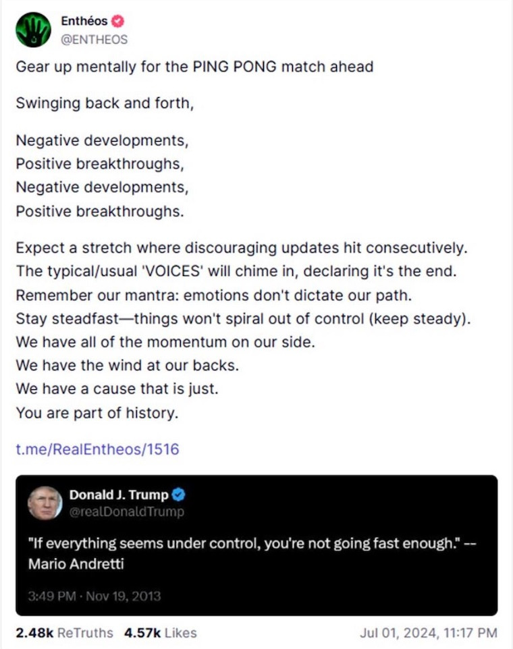Click the Enthéos green hand avatar
Screen dimensions: 513x649
click(33, 30)
